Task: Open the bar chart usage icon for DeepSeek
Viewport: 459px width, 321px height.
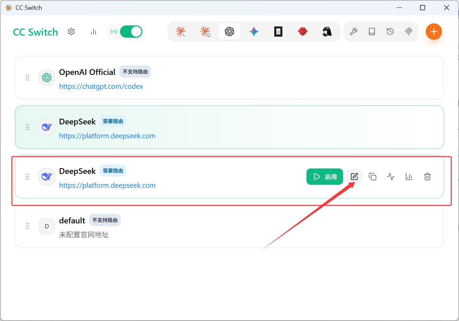Action: point(409,177)
